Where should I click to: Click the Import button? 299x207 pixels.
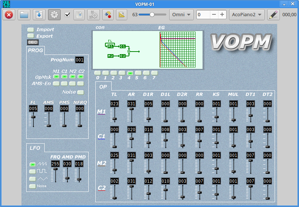click(x=31, y=30)
